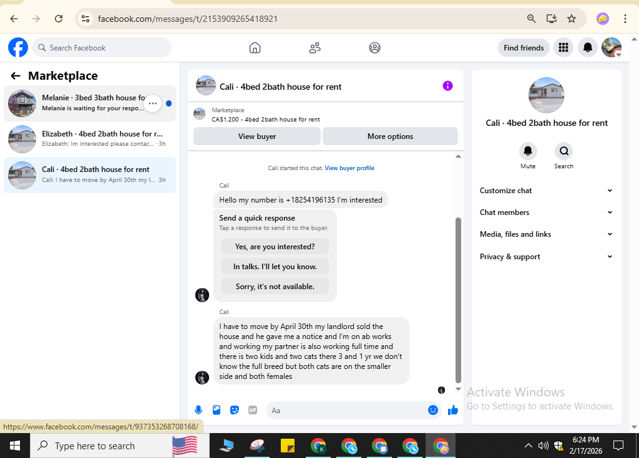Image resolution: width=639 pixels, height=458 pixels.
Task: Click the chat scrollbar thumb
Action: 458,300
